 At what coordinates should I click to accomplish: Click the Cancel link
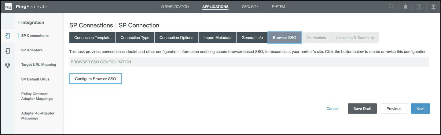333,109
